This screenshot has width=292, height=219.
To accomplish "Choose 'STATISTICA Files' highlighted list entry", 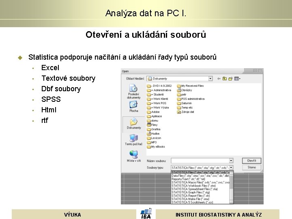I will coord(200,172).
